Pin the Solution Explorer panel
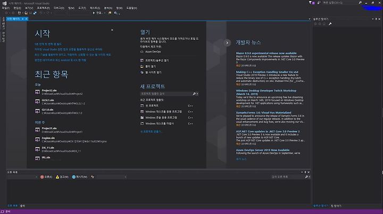This screenshot has height=214, width=383. (x=376, y=19)
